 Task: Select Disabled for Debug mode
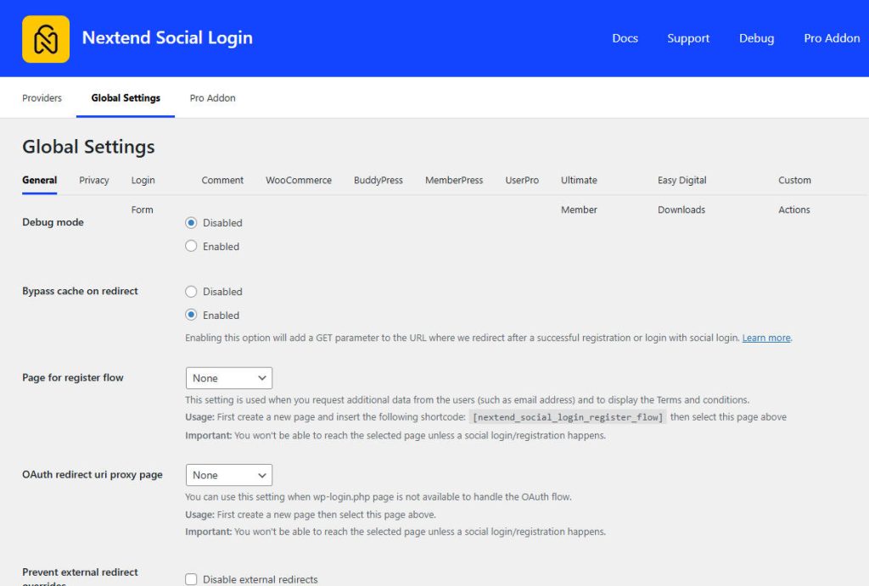pyautogui.click(x=192, y=223)
